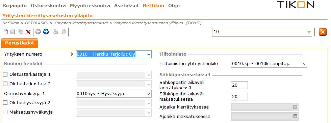Screen dimensions: 331x123
Task: Open calendar icon for Ajoaika kierrätyksessä
Action: tap(295, 107)
